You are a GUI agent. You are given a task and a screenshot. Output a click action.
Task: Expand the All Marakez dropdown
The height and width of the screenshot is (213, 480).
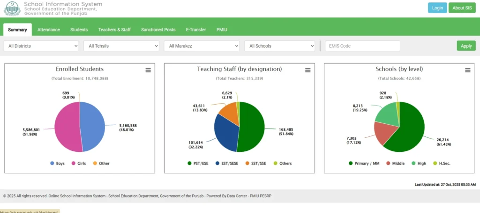[202, 46]
